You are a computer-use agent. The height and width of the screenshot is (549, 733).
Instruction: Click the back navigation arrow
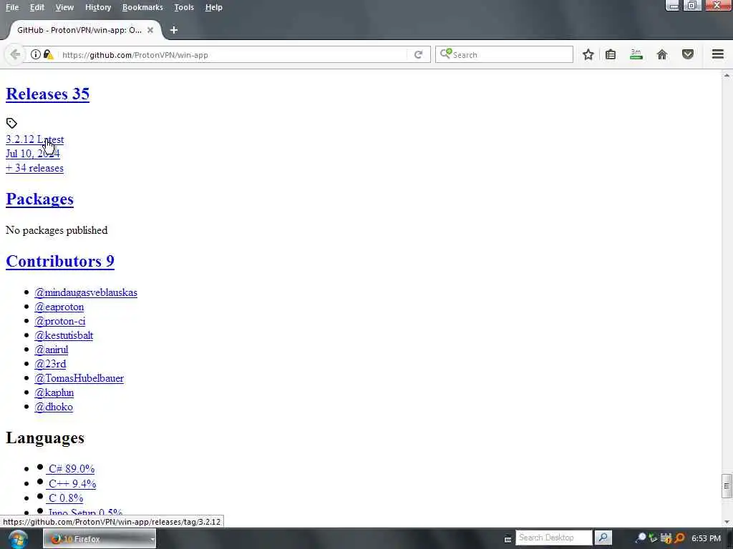pos(15,54)
